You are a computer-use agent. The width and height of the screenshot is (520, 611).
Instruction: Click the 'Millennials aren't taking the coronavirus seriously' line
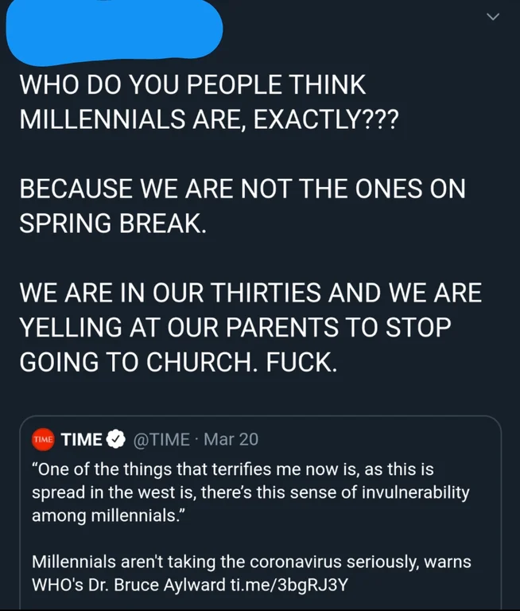pyautogui.click(x=251, y=562)
